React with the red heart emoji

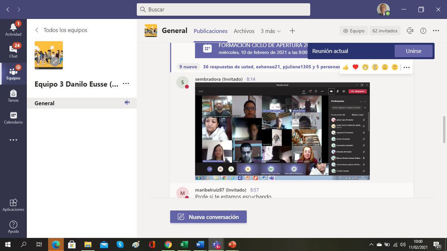[x=355, y=67]
